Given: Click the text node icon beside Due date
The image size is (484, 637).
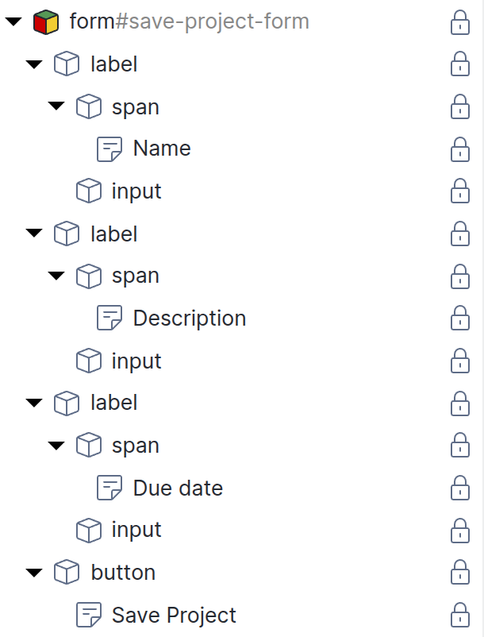Looking at the screenshot, I should click(109, 488).
